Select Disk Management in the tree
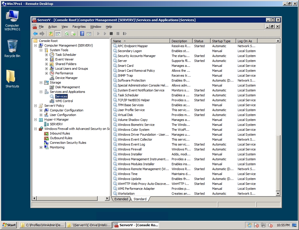Image resolution: width=299 pixels, height=230 pixels. [x=68, y=87]
